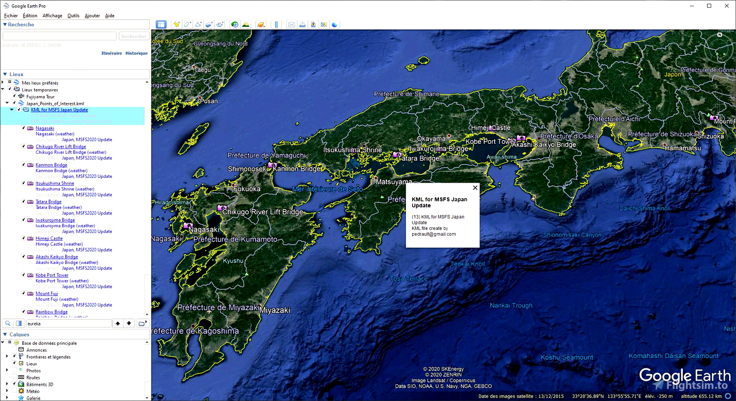
Task: Click the blue panel icon beside the magnifier
Action: 19,323
